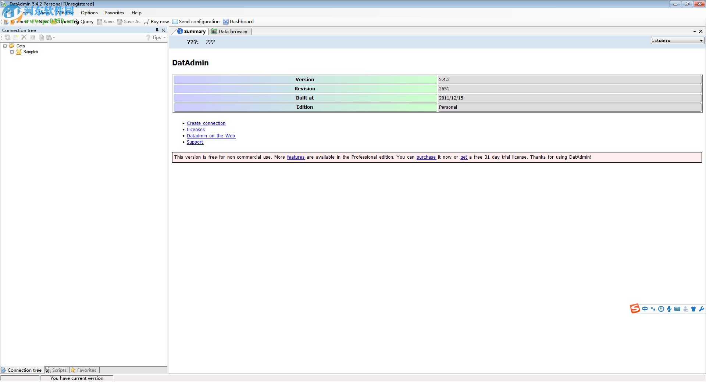
Task: Open the Tips dropdown
Action: coord(156,37)
